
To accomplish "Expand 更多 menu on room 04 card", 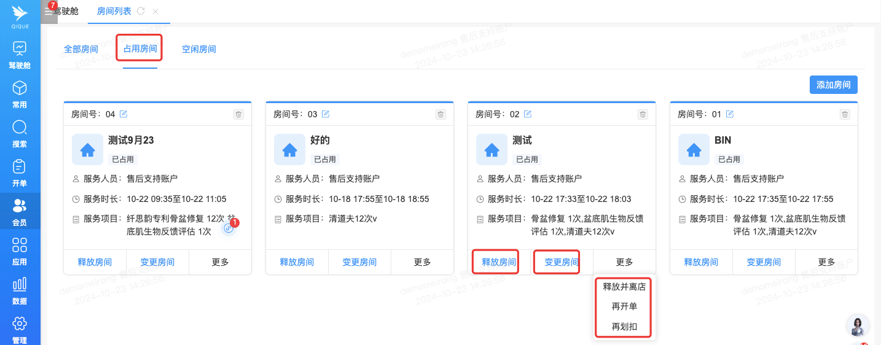I will click(x=220, y=262).
